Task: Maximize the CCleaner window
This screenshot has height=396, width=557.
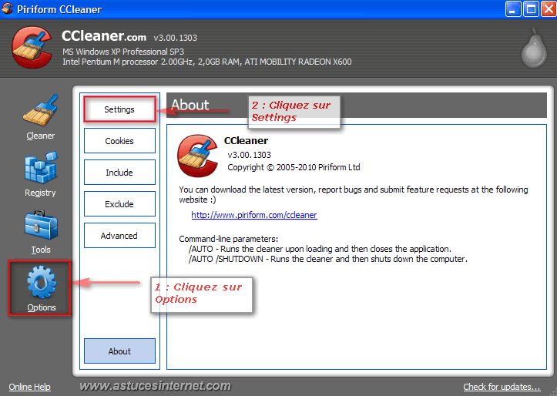Action: (531, 9)
